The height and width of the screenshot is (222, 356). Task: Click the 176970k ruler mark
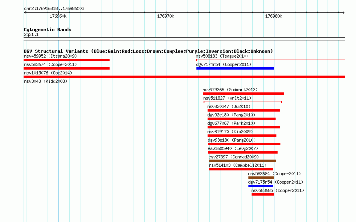(166, 16)
